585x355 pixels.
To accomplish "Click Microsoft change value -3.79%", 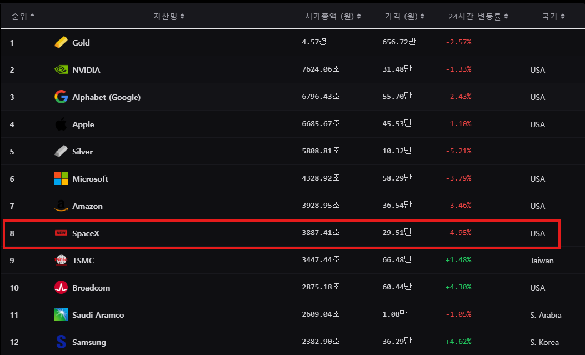I will coord(458,178).
